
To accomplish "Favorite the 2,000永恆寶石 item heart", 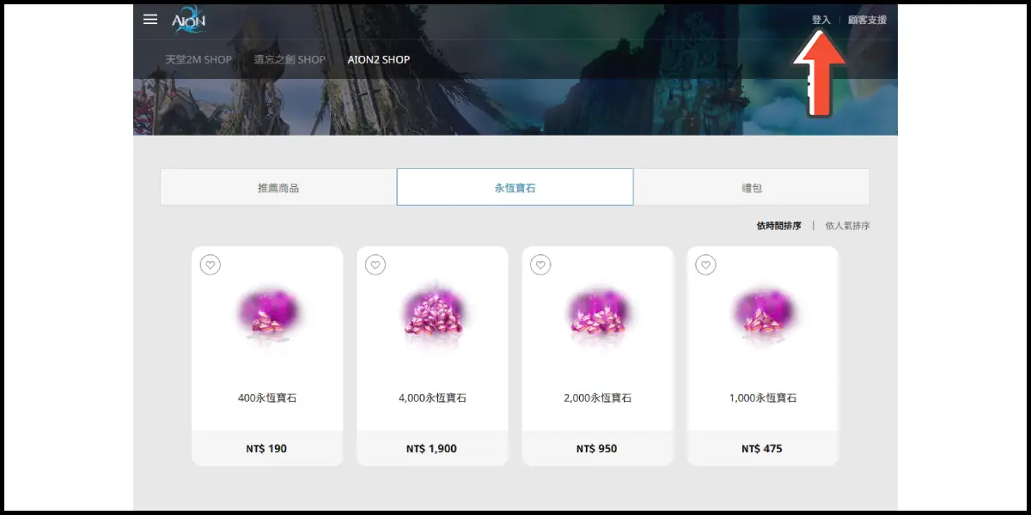I will [540, 265].
